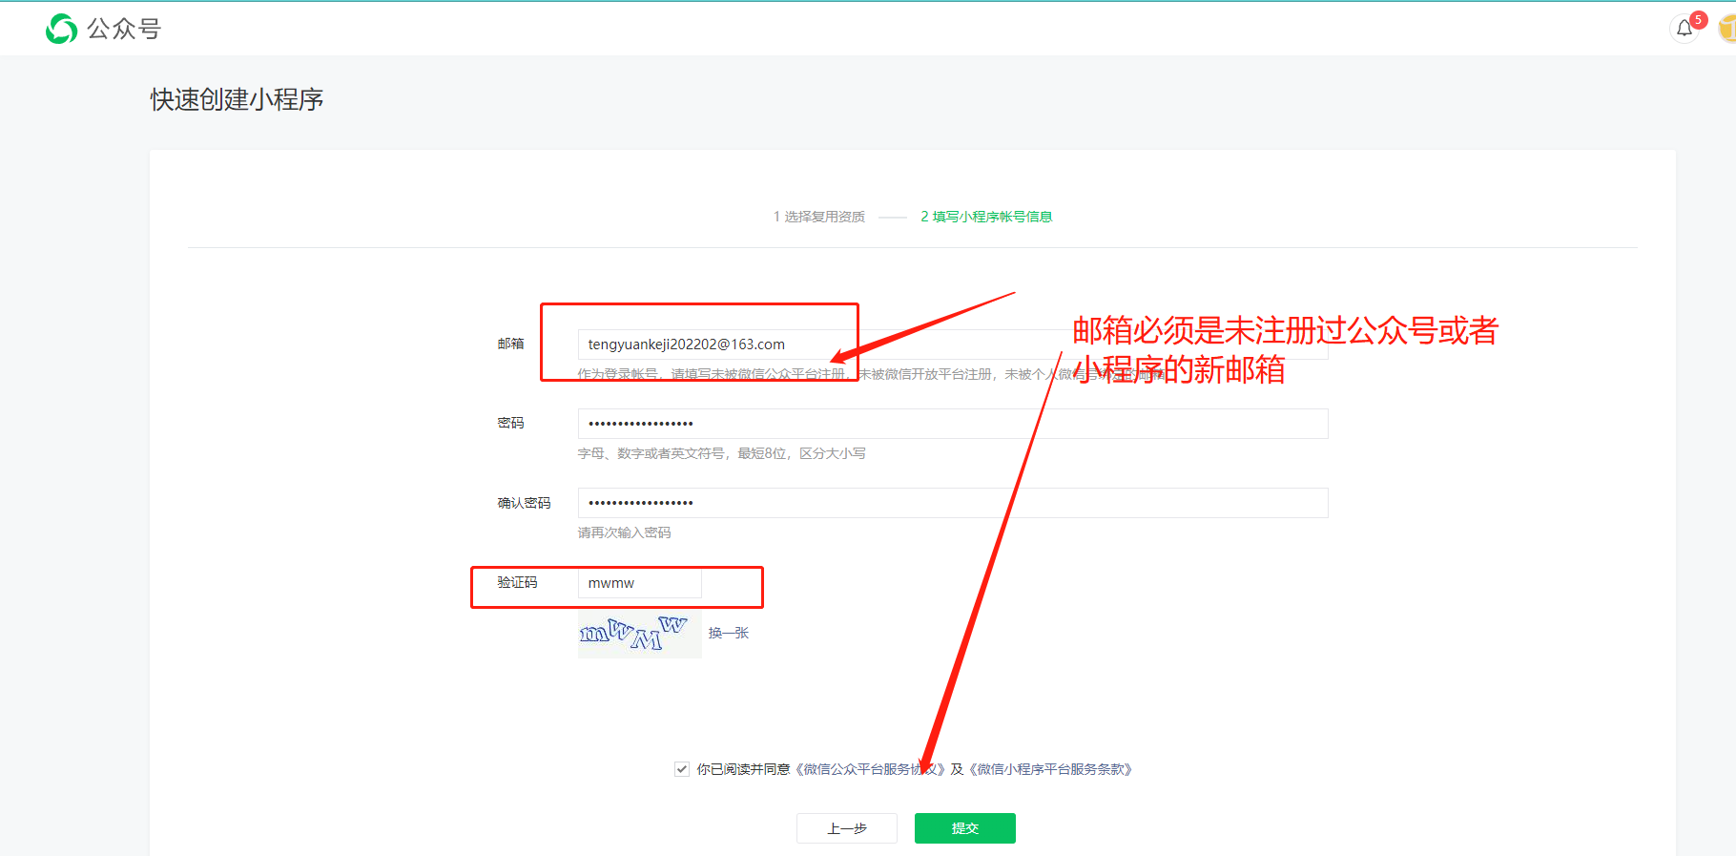Screen dimensions: 1736x856
Task: Click the 验证码 captcha input field
Action: coord(639,583)
